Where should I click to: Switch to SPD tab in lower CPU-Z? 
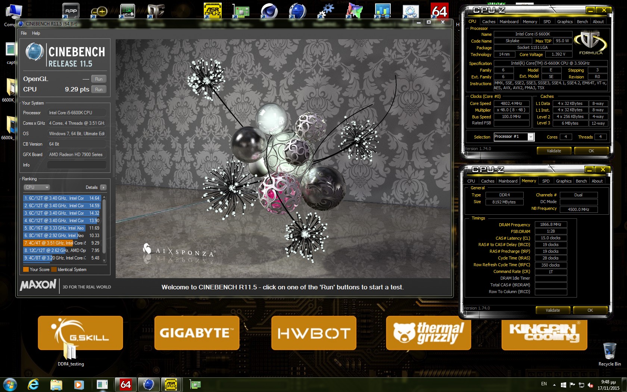click(546, 181)
